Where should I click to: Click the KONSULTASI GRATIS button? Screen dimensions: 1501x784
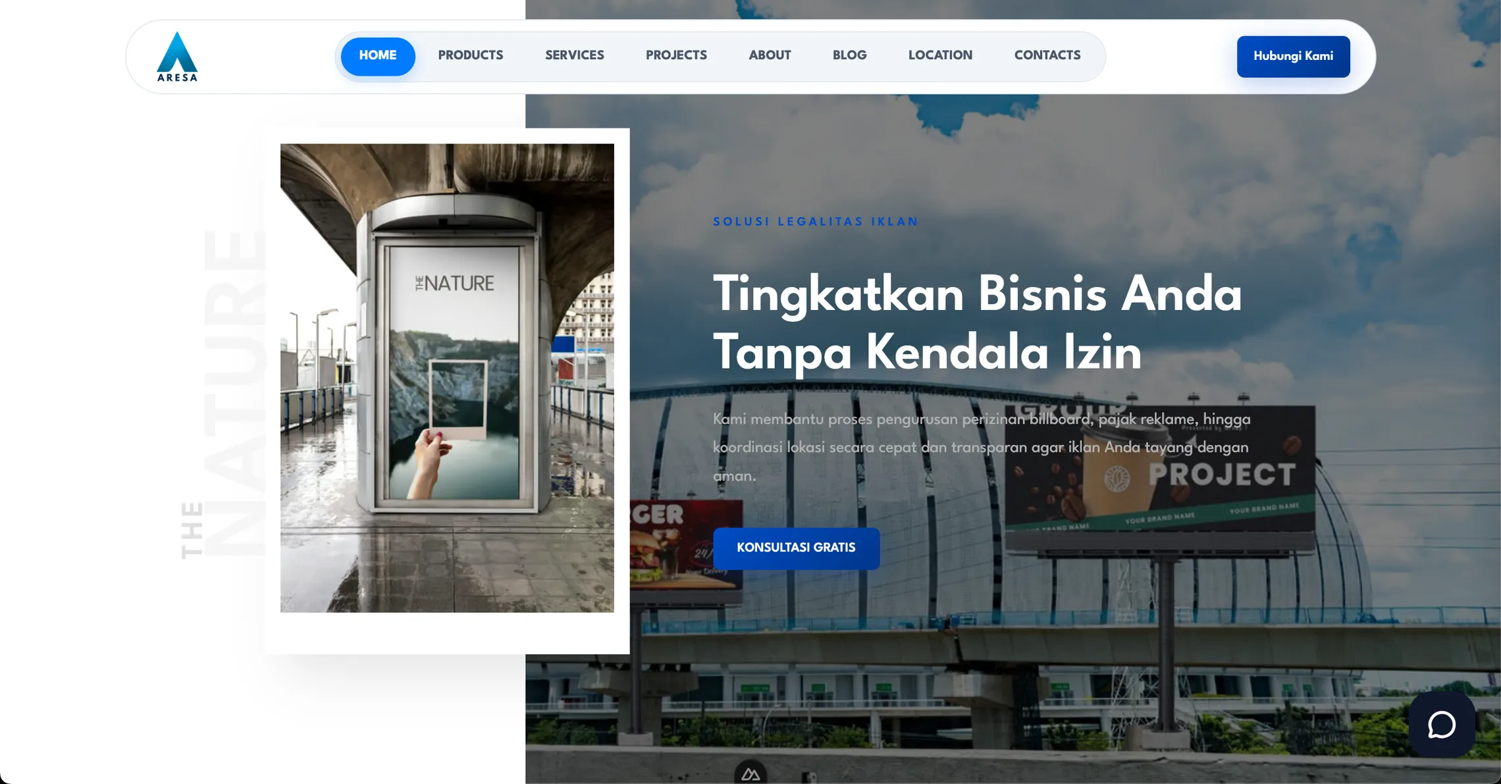click(x=796, y=548)
